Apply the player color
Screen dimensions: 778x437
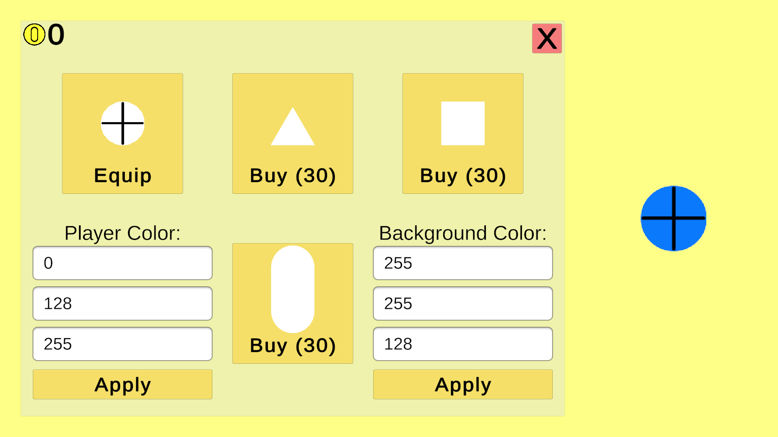pyautogui.click(x=122, y=384)
